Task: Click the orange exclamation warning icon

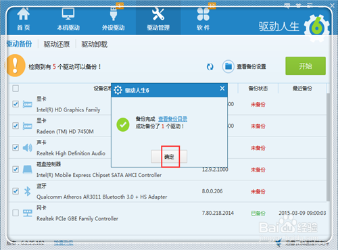Action: (x=15, y=66)
